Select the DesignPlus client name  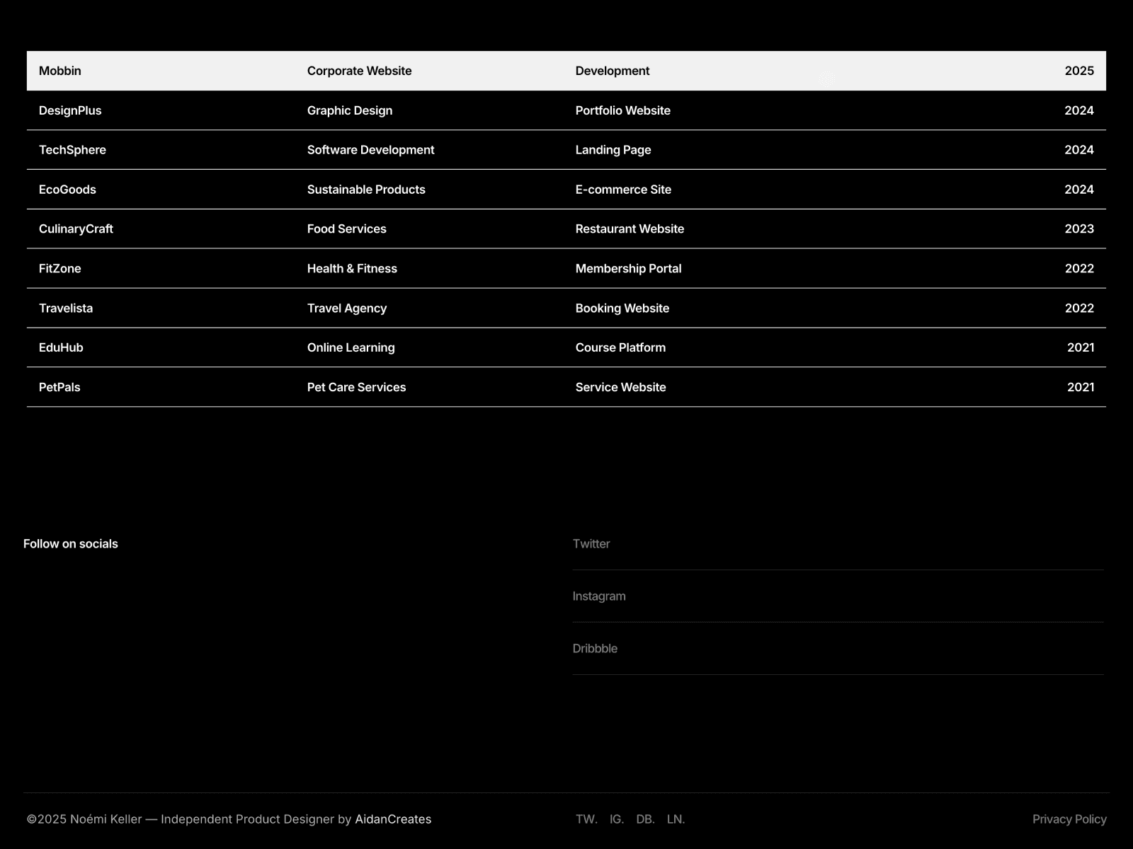tap(70, 110)
